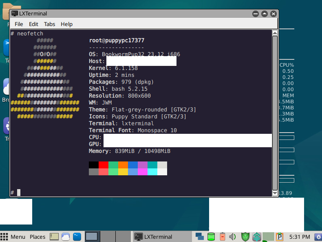This screenshot has width=322, height=242.
Task: Open the volume speaker tray icon
Action: coord(233,237)
